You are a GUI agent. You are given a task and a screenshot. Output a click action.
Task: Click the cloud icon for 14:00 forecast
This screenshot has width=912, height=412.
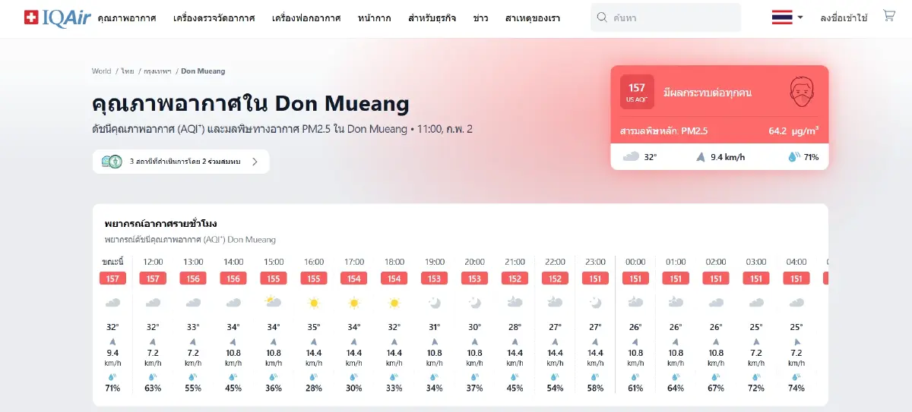pyautogui.click(x=233, y=302)
